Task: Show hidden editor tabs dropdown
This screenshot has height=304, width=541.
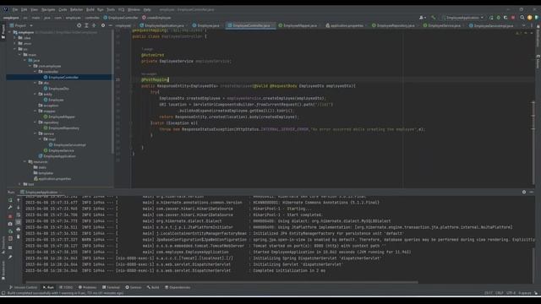Action: point(524,25)
